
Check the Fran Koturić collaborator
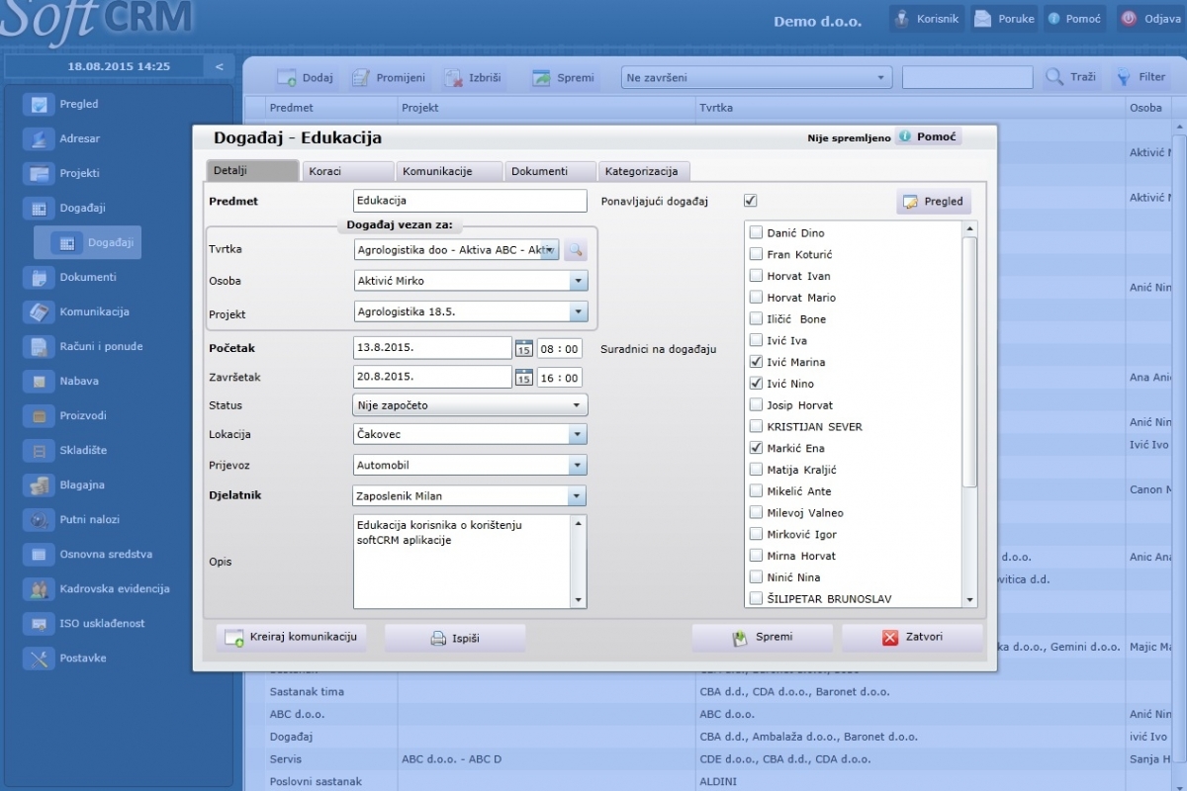point(757,255)
